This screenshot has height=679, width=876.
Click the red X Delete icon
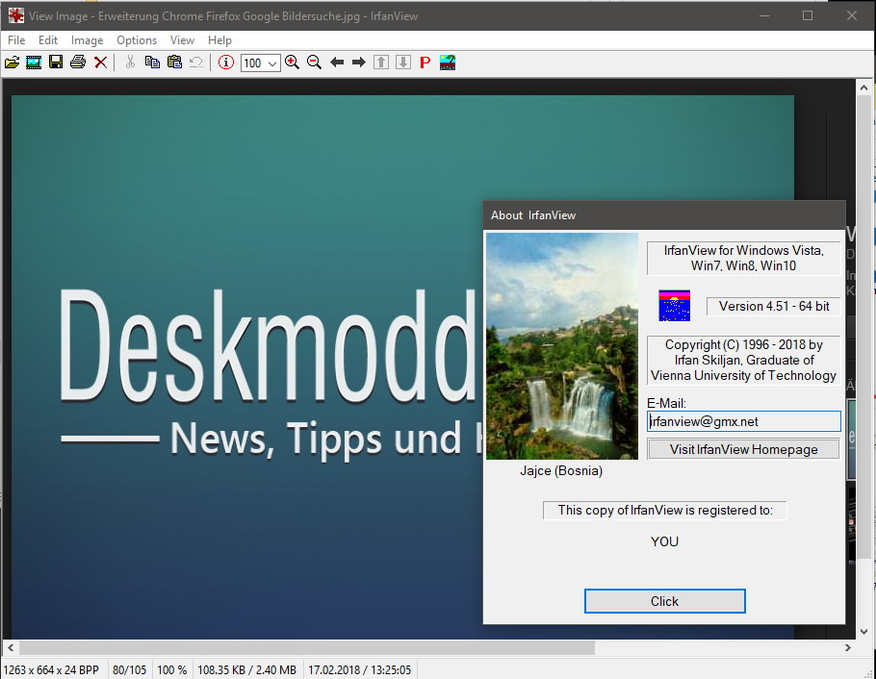coord(100,62)
